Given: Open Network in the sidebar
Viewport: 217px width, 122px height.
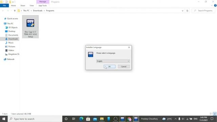Looking at the screenshot, I should pyautogui.click(x=11, y=59).
